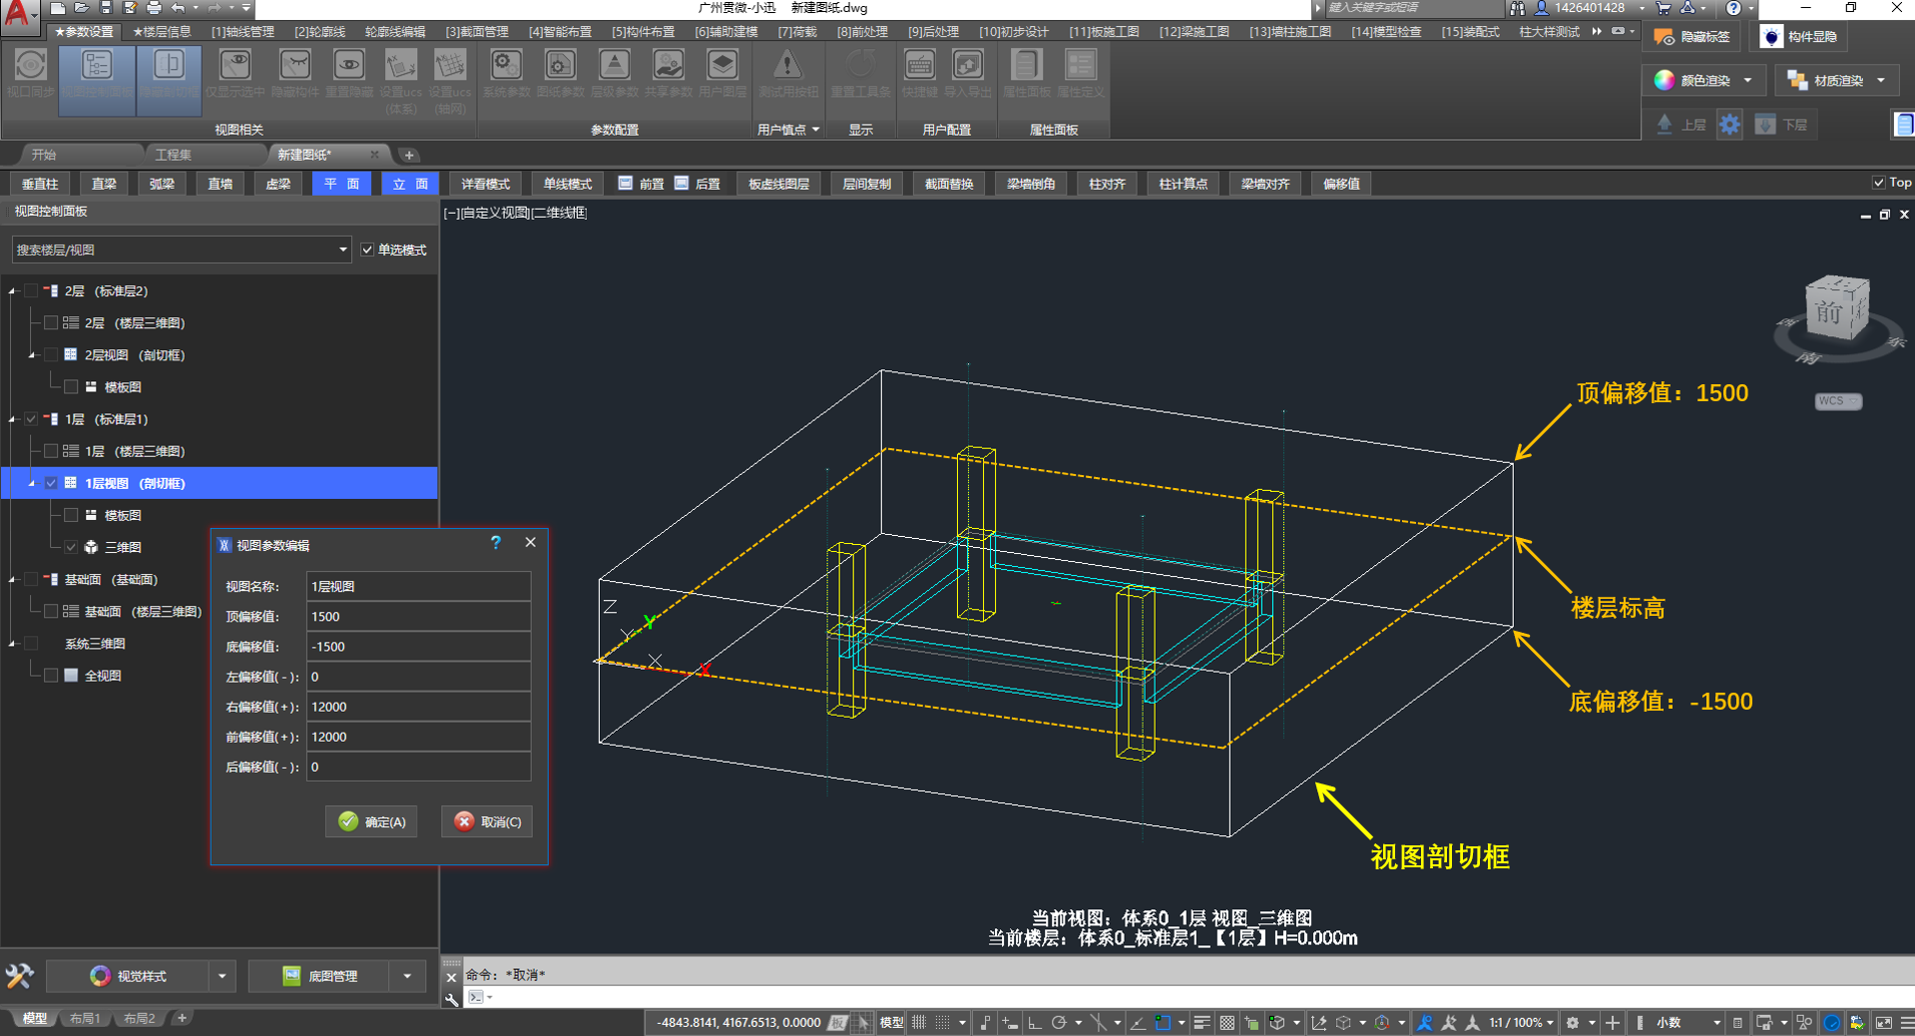
Task: Click the blue gear between 上层 and 下层
Action: click(x=1729, y=125)
